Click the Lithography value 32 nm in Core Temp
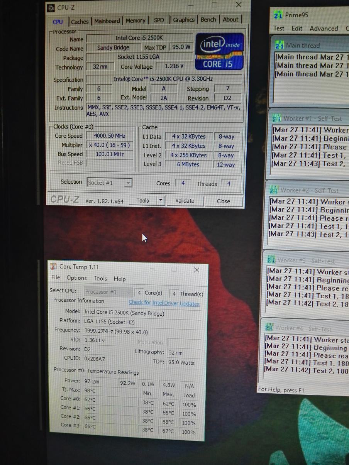 [184, 352]
